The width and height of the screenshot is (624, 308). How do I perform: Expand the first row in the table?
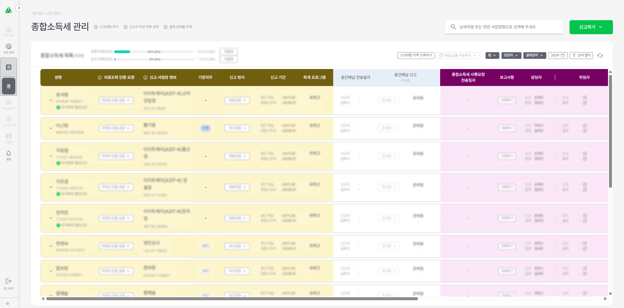tap(51, 100)
